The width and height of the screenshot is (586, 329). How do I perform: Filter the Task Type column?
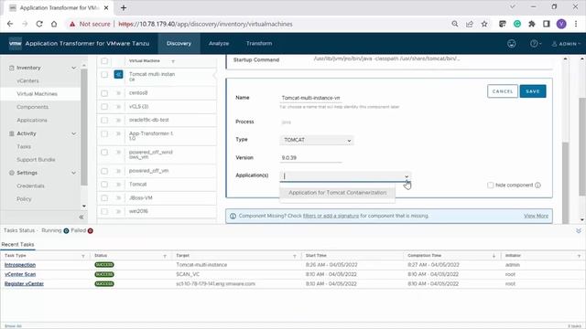[83, 256]
